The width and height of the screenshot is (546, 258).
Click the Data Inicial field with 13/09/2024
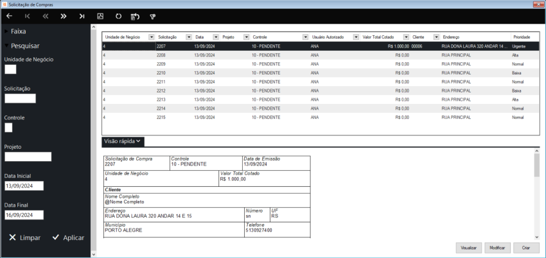tap(24, 186)
